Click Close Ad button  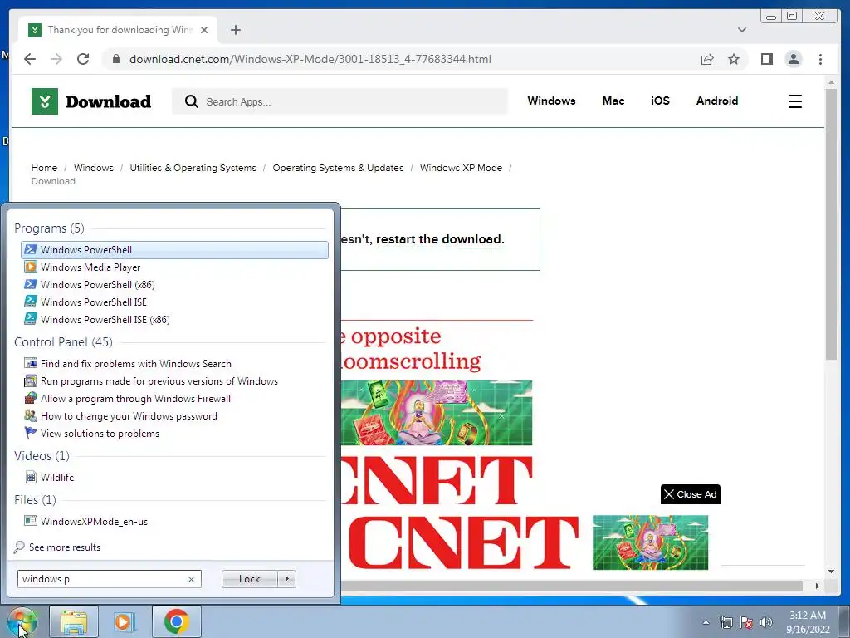pos(690,494)
